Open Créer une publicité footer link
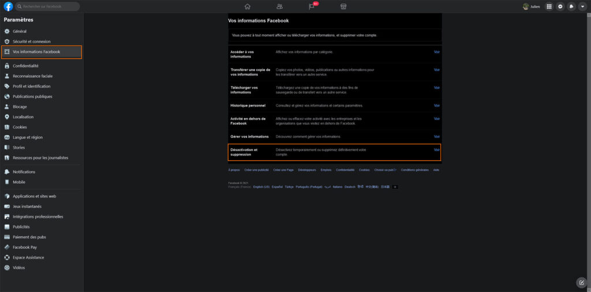591x292 pixels. [257, 170]
